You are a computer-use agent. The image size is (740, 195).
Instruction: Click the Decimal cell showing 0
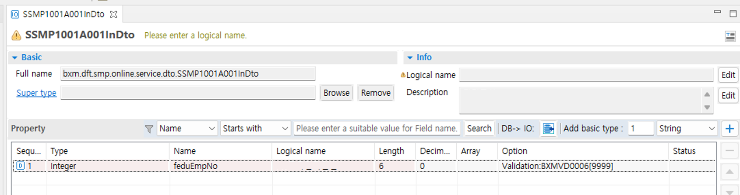[436, 166]
